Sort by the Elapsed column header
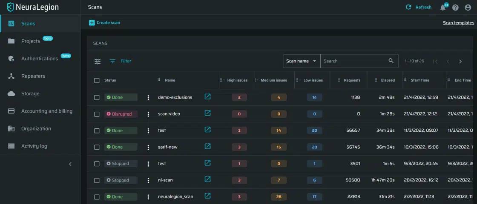Screen dimensions: 477x204 point(388,80)
